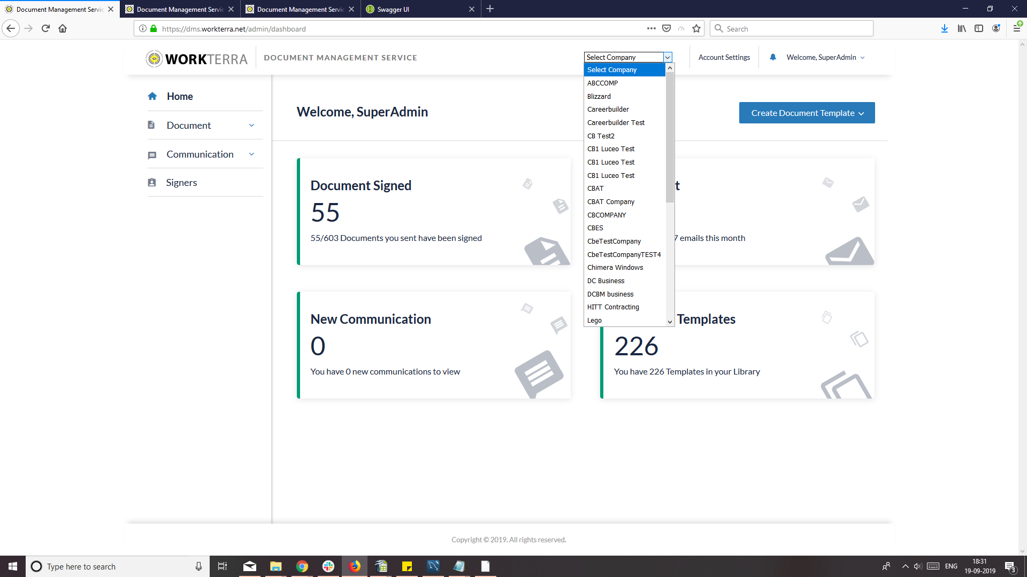The image size is (1027, 577).
Task: Open Chrome from the taskbar
Action: click(x=302, y=566)
